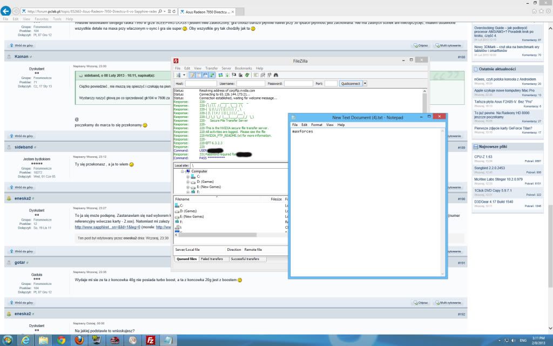Viewport: 553px width, 346px height.
Task: Toggle local directory tree view button
Action: [198, 75]
